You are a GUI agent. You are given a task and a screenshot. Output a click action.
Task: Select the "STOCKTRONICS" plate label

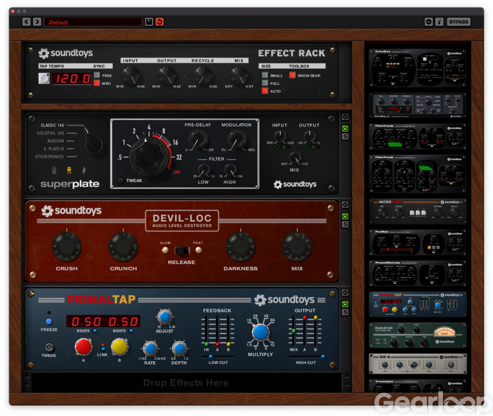tap(49, 157)
